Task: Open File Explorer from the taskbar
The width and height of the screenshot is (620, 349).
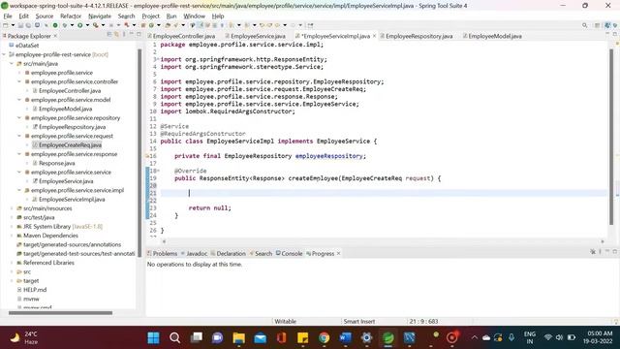Action: tap(239, 338)
